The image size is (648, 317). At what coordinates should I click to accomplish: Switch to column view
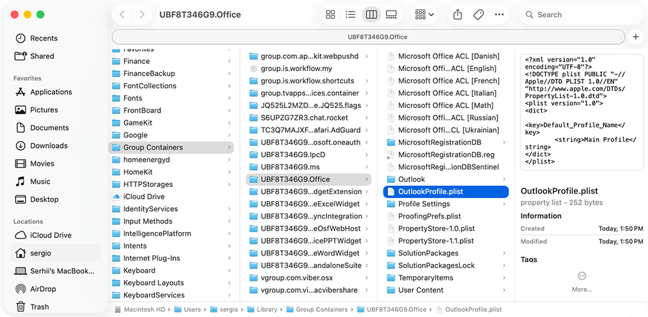pyautogui.click(x=371, y=15)
